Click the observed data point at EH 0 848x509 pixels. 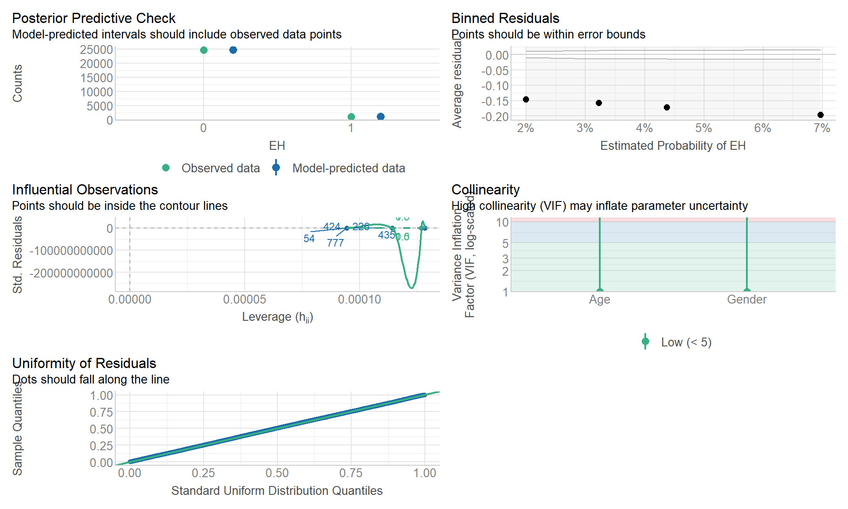pyautogui.click(x=204, y=50)
